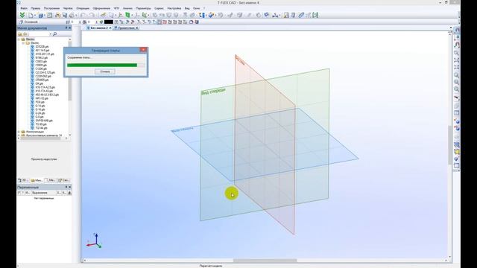Screen dimensions: 477x268
Task: Create a new document with the blank page icon
Action: (x=31, y=15)
